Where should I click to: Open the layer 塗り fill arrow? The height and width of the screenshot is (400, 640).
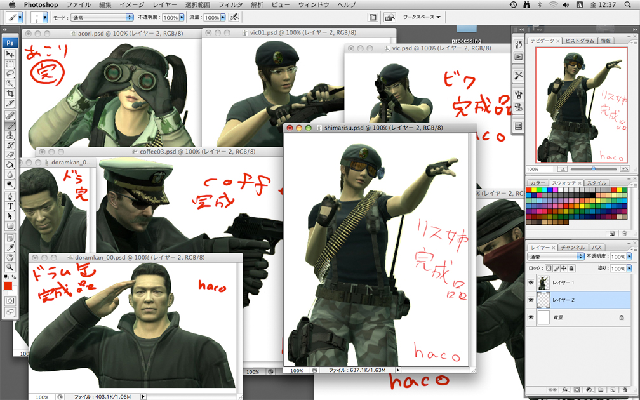click(x=629, y=268)
